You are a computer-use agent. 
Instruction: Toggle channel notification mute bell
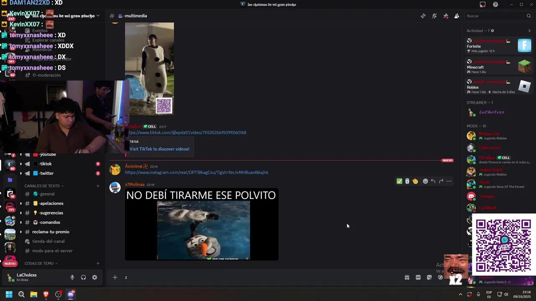(434, 16)
